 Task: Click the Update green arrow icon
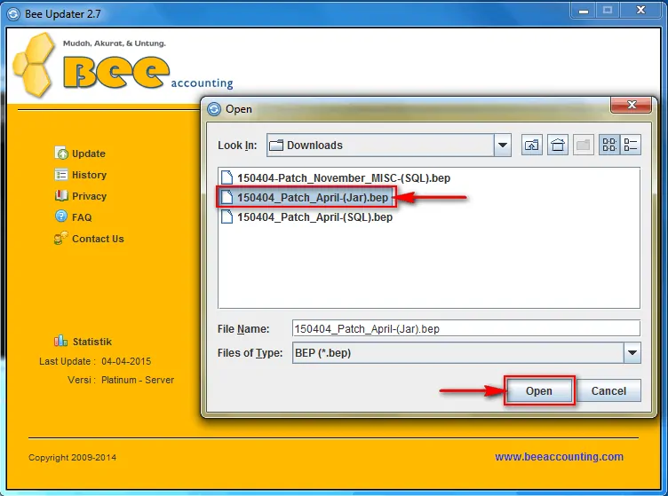(61, 154)
